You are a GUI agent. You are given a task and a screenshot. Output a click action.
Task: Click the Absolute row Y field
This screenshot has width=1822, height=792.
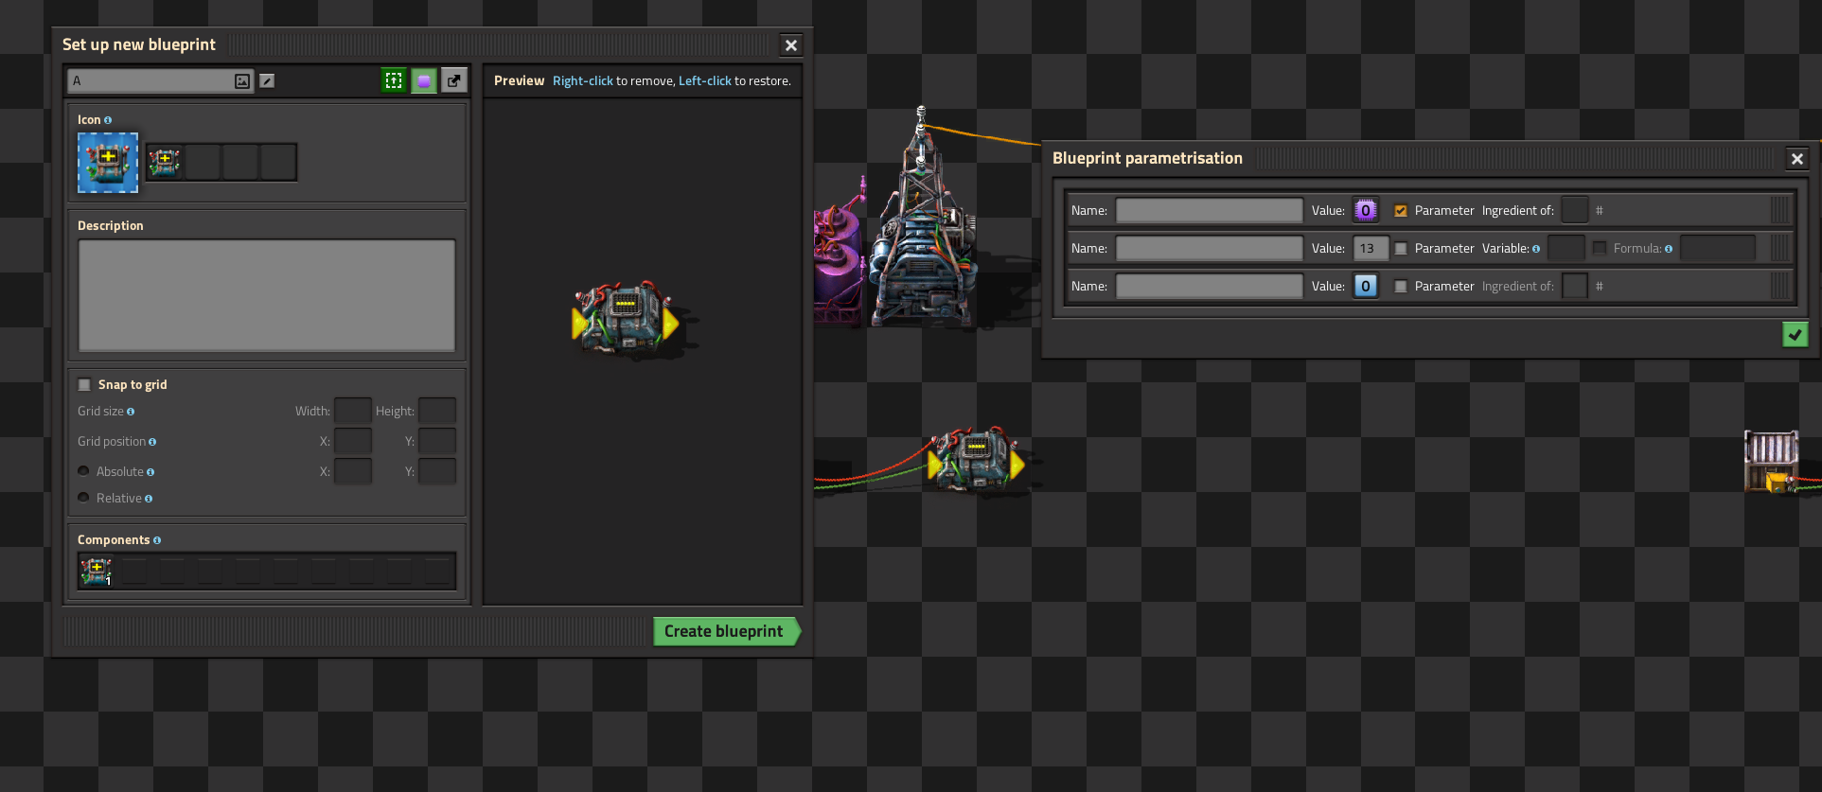coord(437,471)
